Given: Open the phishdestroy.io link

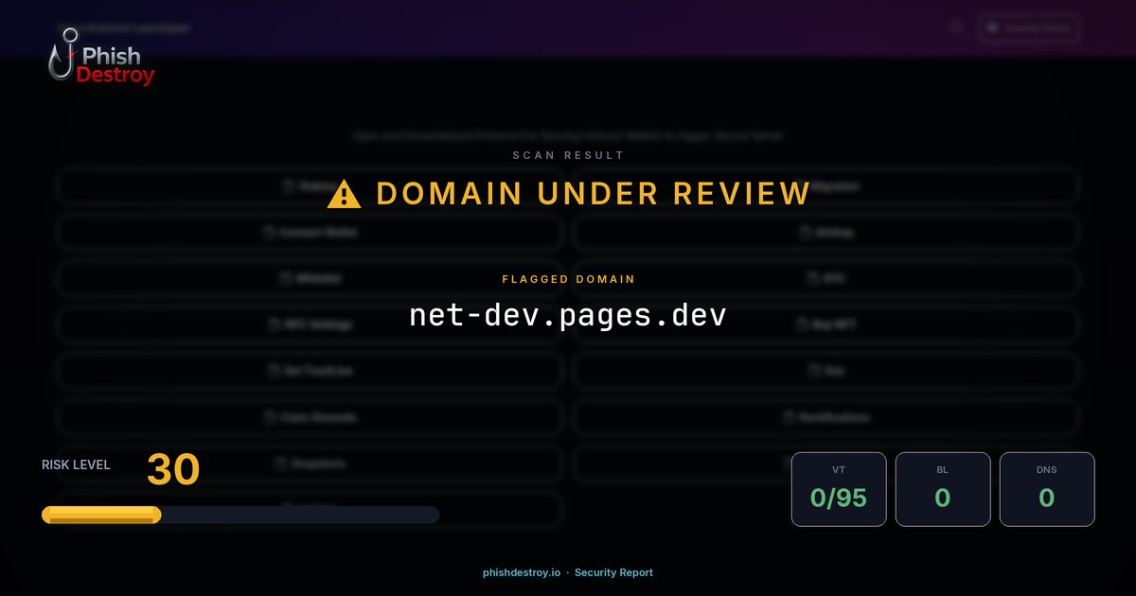Looking at the screenshot, I should 520,572.
